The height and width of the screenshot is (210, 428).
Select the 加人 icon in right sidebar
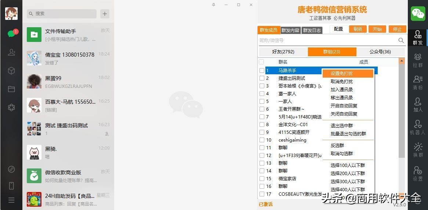click(418, 105)
